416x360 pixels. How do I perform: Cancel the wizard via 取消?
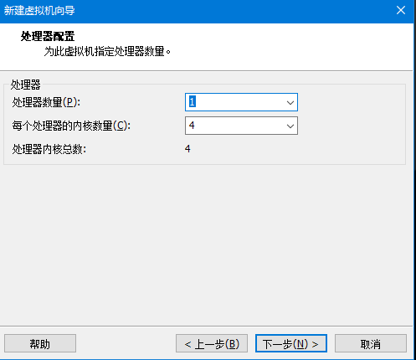371,343
